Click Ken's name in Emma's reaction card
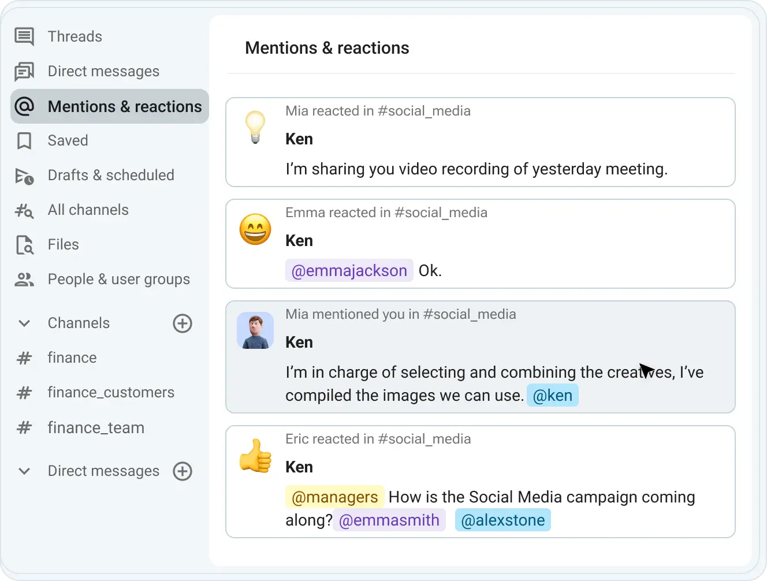This screenshot has width=767, height=581. [299, 240]
